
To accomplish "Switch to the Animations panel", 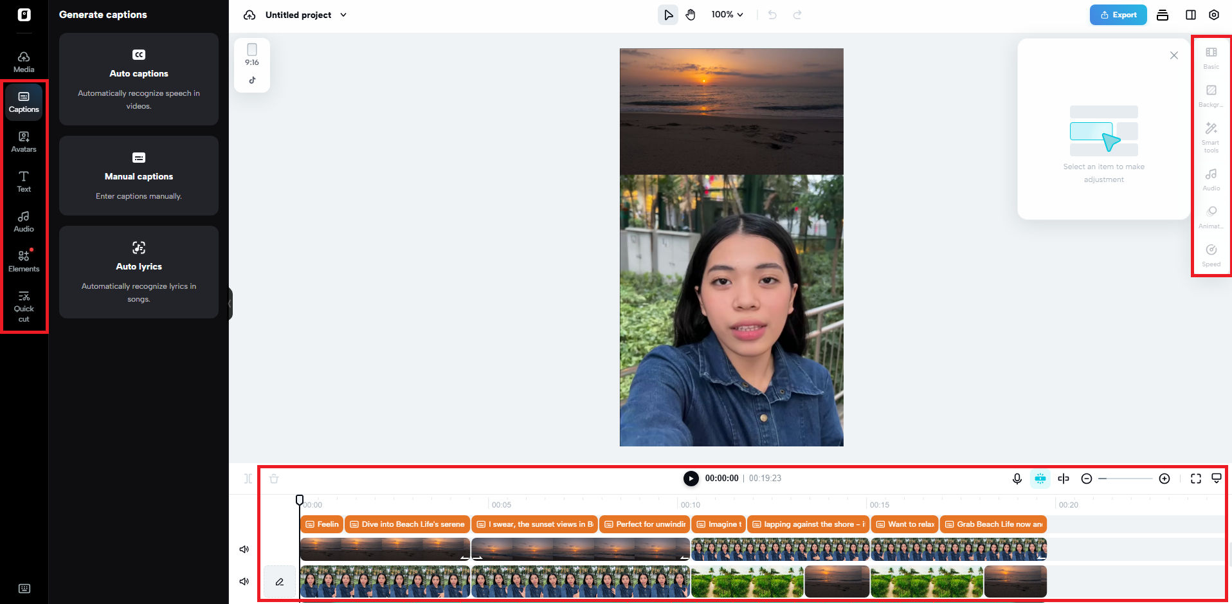I will [x=1211, y=217].
